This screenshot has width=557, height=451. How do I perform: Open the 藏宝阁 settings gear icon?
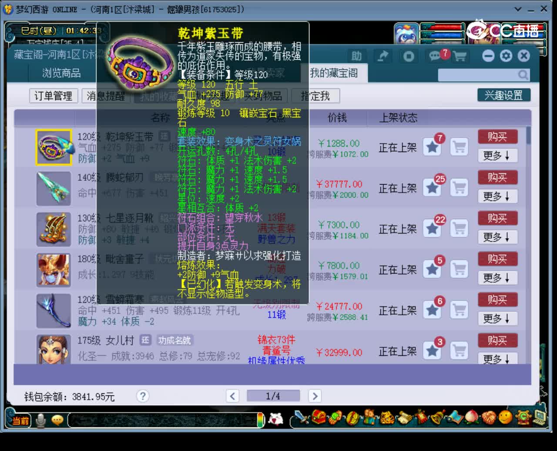506,56
